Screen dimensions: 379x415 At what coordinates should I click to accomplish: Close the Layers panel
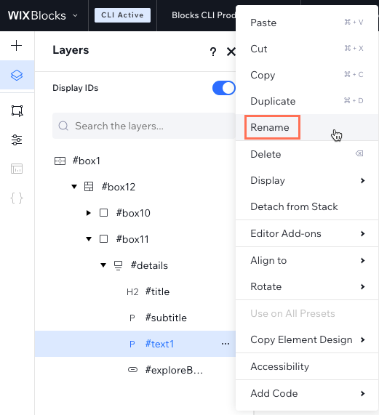(231, 52)
